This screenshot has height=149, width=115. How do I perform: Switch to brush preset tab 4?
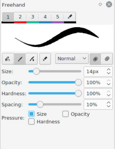coord(45,17)
